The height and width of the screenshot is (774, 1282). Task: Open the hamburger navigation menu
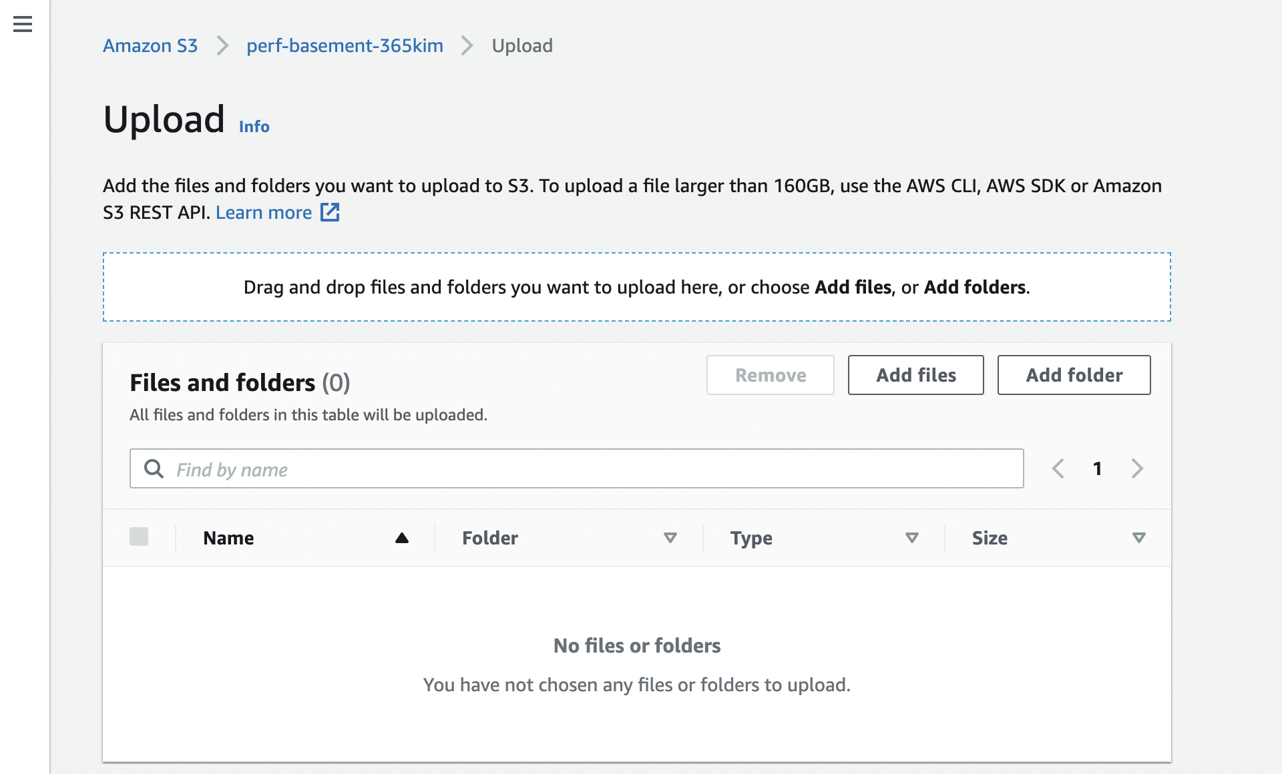23,25
